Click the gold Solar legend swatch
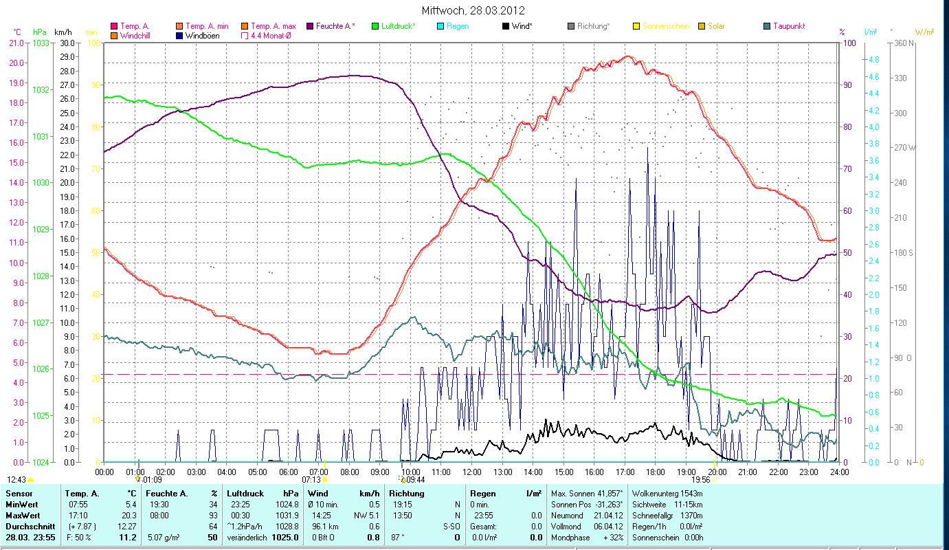 click(702, 27)
